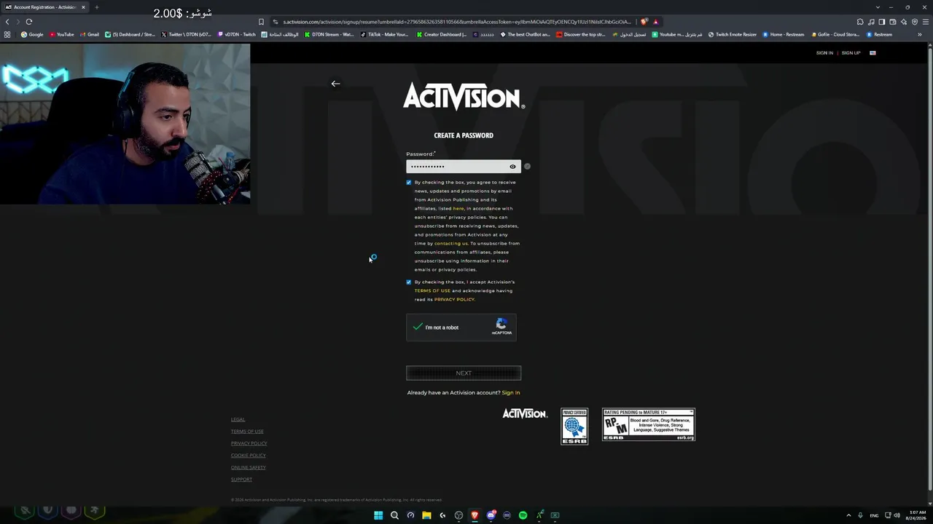Click the I'm not a robot reCAPTCHA checkbox
Screen dimensions: 933x524
coord(418,327)
